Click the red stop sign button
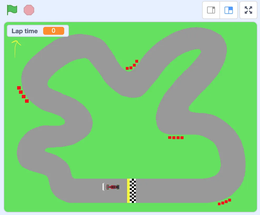The height and width of the screenshot is (215, 260). [x=29, y=10]
